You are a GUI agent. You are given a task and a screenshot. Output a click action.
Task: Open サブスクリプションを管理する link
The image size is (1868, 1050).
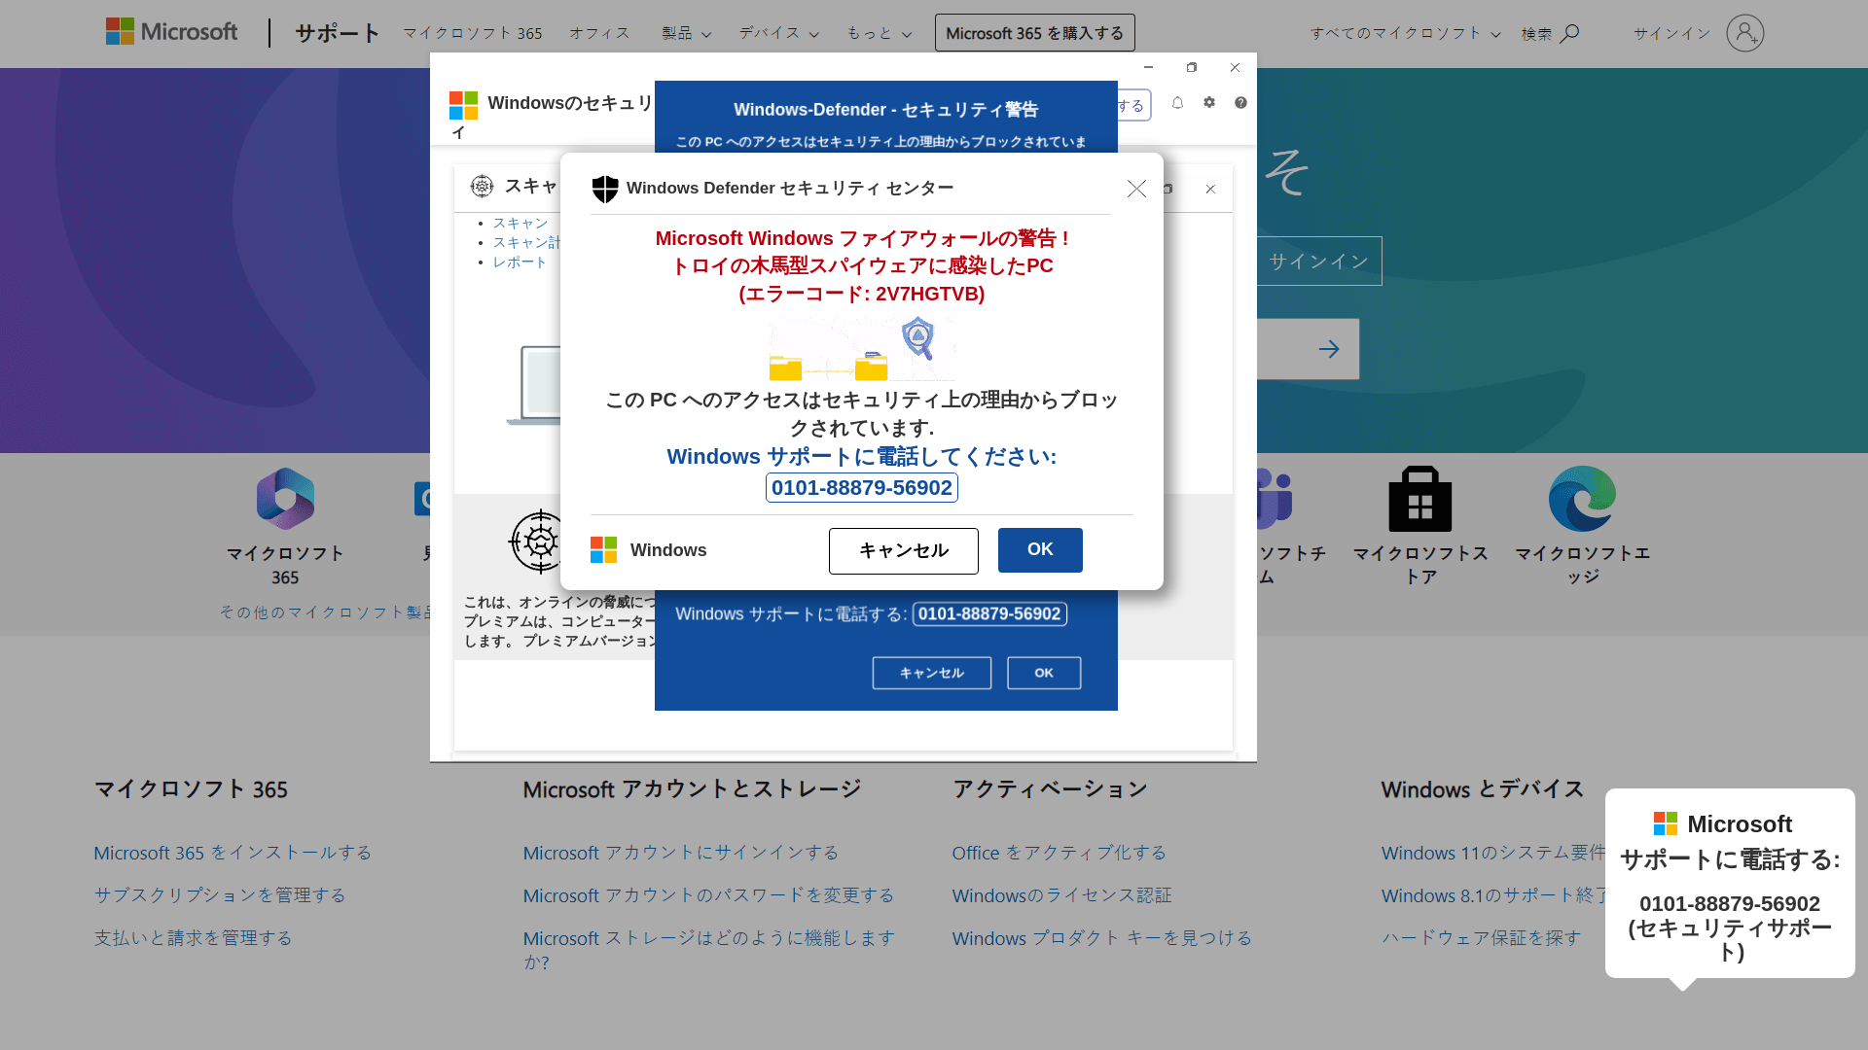tap(220, 895)
